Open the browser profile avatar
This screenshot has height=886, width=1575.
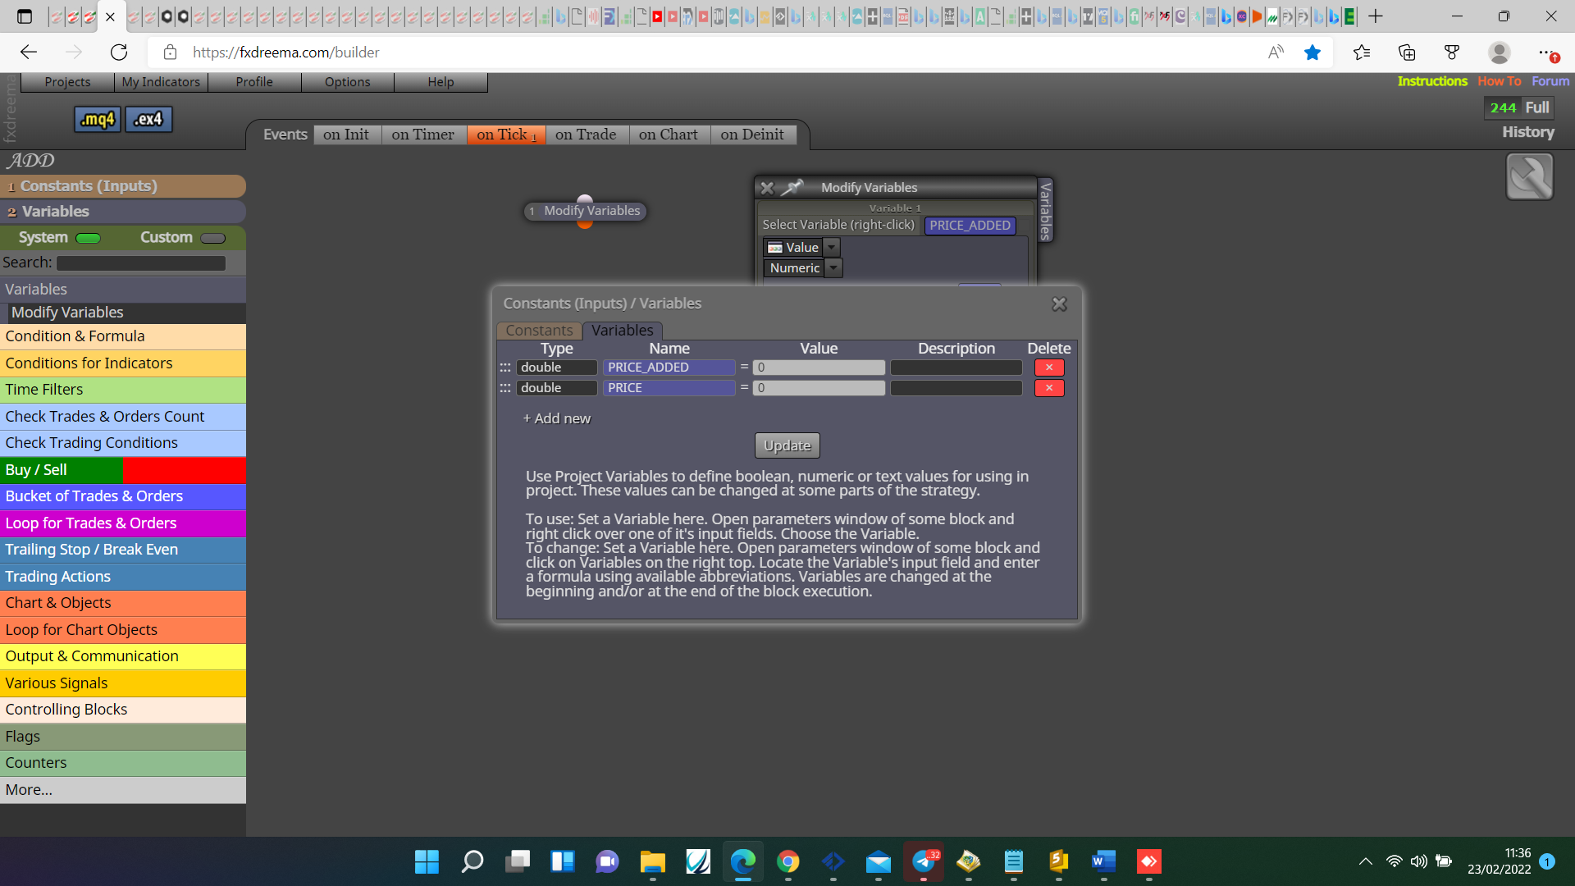pos(1500,53)
